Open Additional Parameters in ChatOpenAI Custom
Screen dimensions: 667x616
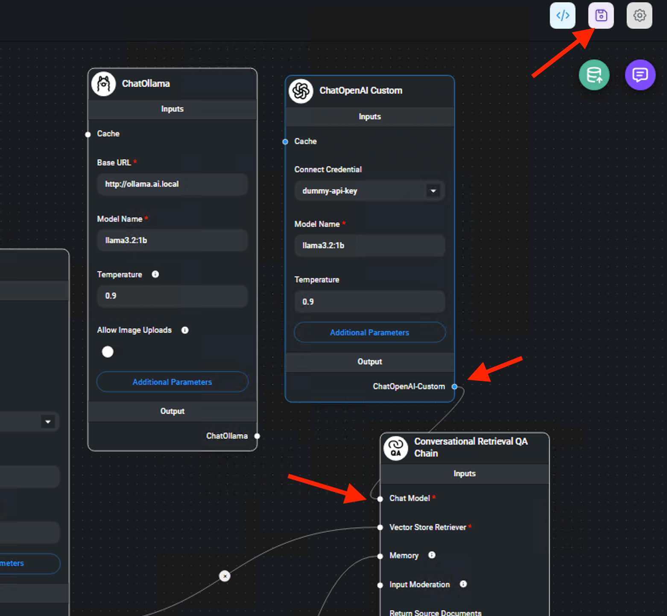(x=369, y=332)
